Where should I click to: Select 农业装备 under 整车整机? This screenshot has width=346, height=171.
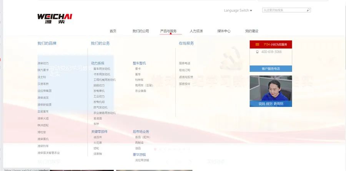click(x=141, y=91)
